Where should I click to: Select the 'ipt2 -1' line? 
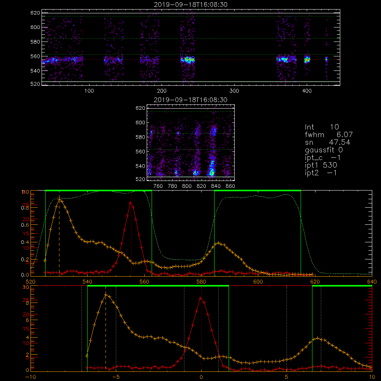[x=321, y=173]
